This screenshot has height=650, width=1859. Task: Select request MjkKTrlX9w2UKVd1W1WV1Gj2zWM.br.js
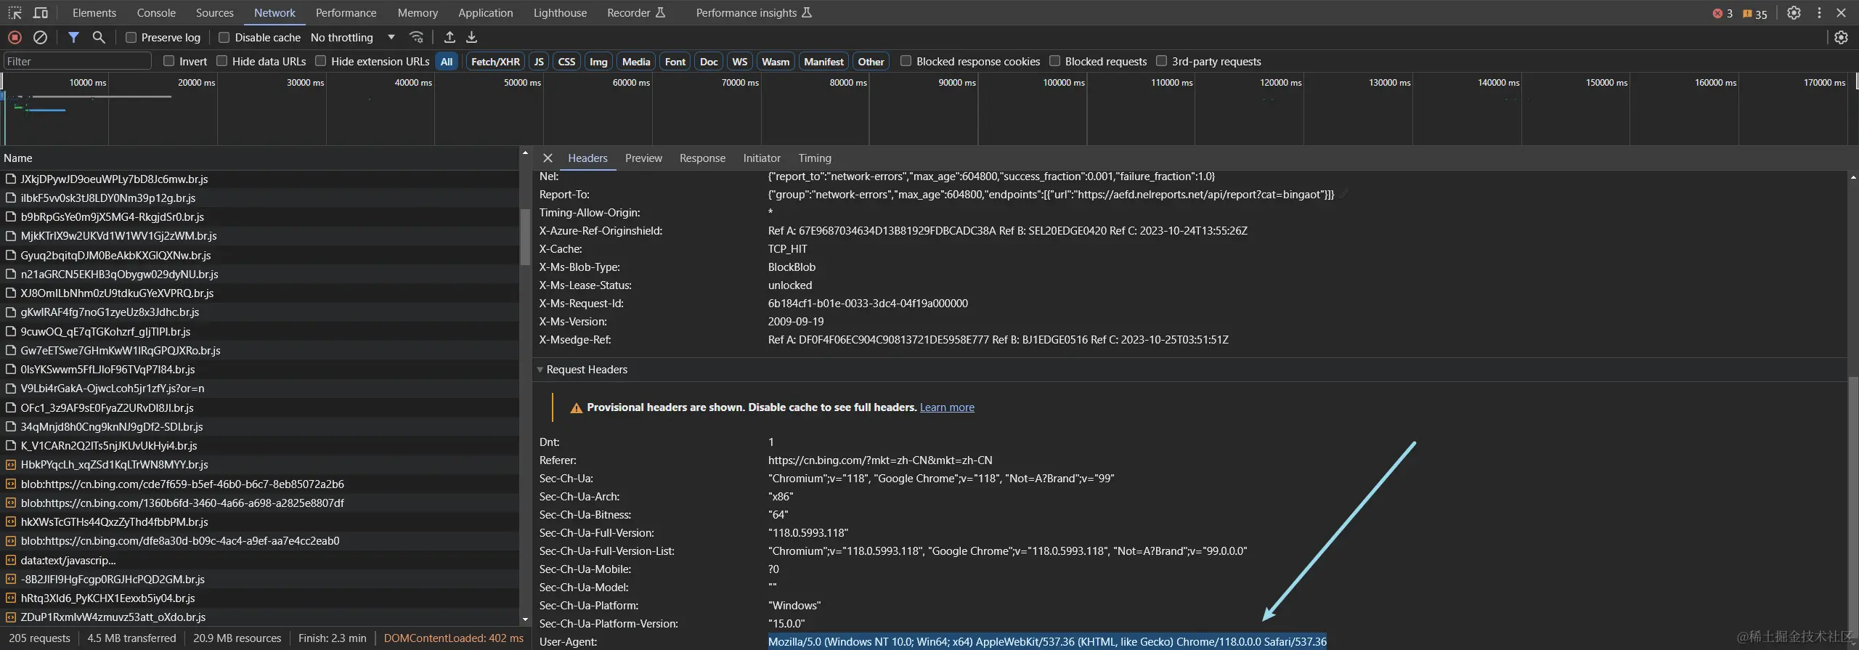pyautogui.click(x=260, y=235)
